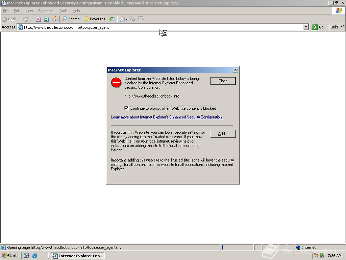This screenshot has height=260, width=346.
Task: Open the Edit menu
Action: tap(17, 11)
